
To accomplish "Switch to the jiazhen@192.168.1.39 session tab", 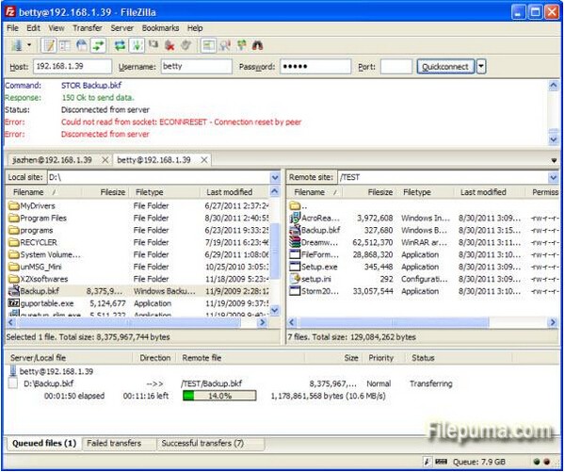I will [x=54, y=160].
